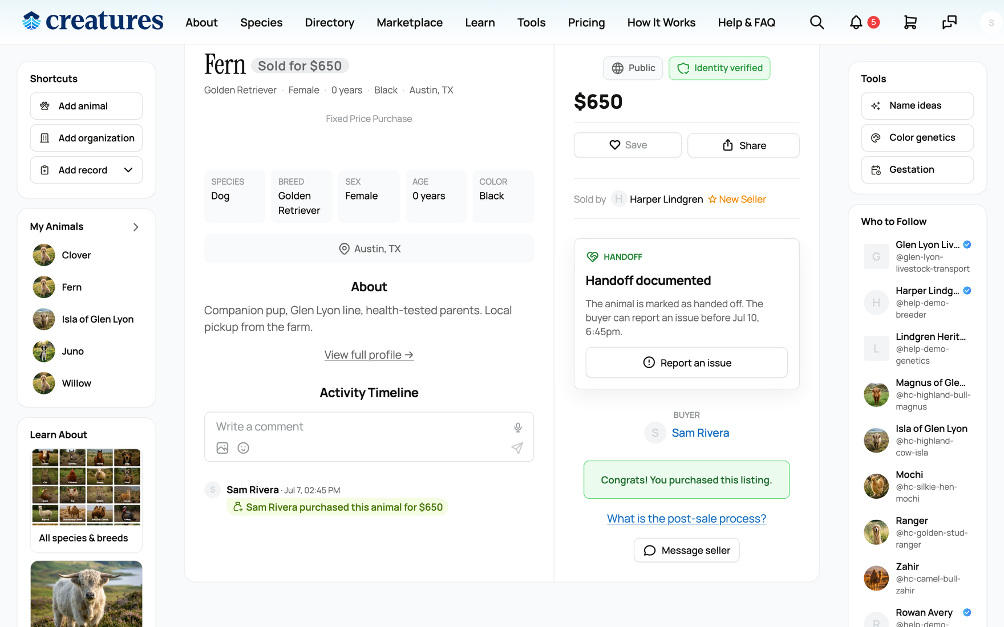This screenshot has height=627, width=1004.
Task: Click Clover avatar in My Animals
Action: pos(44,255)
